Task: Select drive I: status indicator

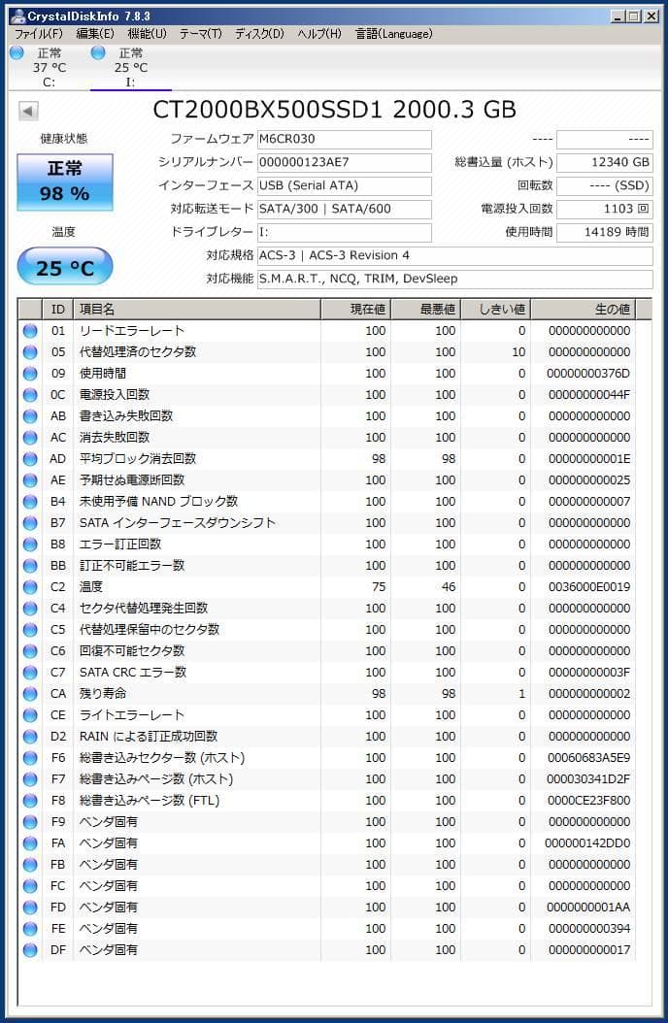Action: [x=98, y=52]
